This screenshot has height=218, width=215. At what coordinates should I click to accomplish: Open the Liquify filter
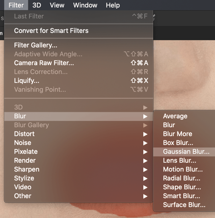tap(27, 81)
